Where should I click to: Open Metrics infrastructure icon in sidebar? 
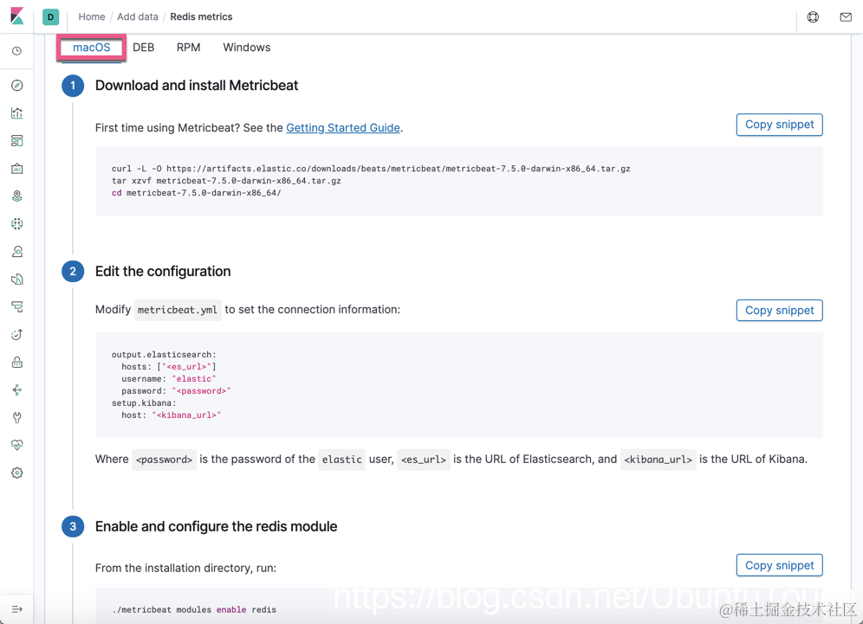pyautogui.click(x=17, y=251)
